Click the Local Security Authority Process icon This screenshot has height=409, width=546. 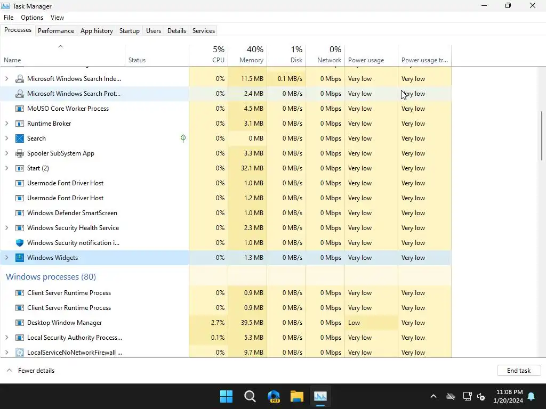(20, 338)
